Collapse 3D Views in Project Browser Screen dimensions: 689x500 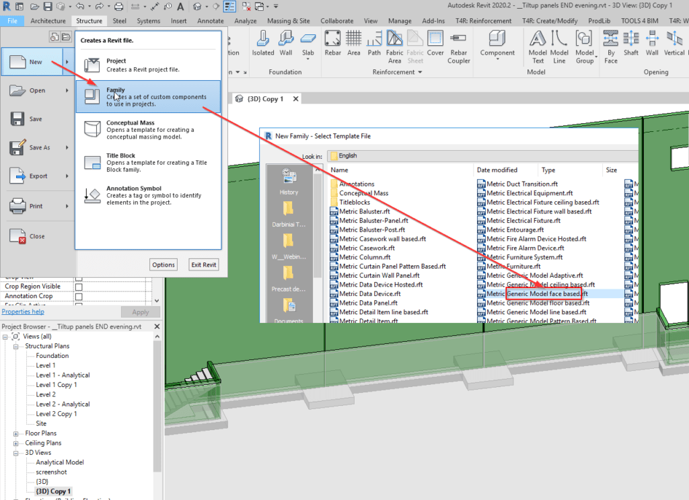click(16, 453)
